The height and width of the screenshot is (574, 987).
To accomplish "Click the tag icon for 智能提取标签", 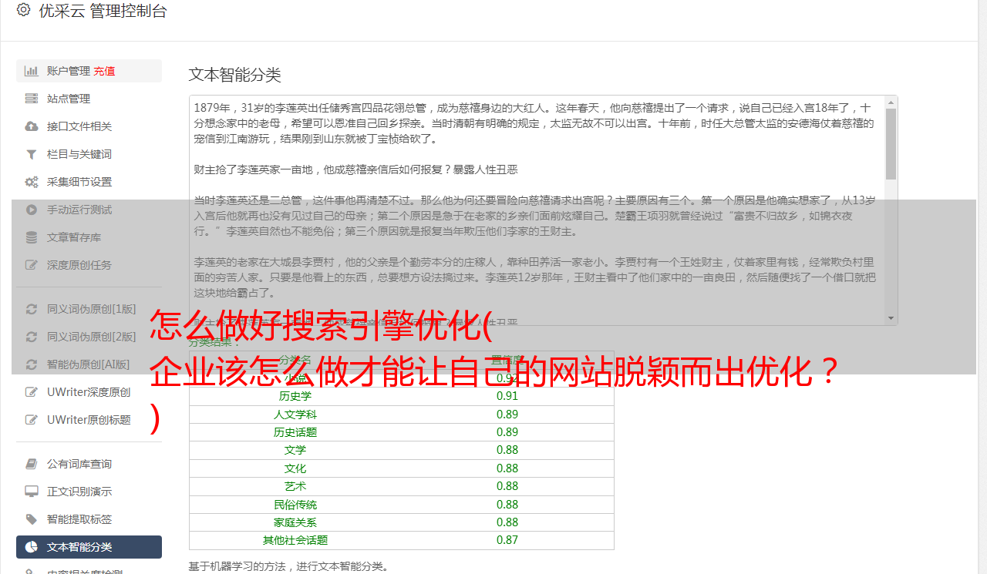I will click(31, 519).
